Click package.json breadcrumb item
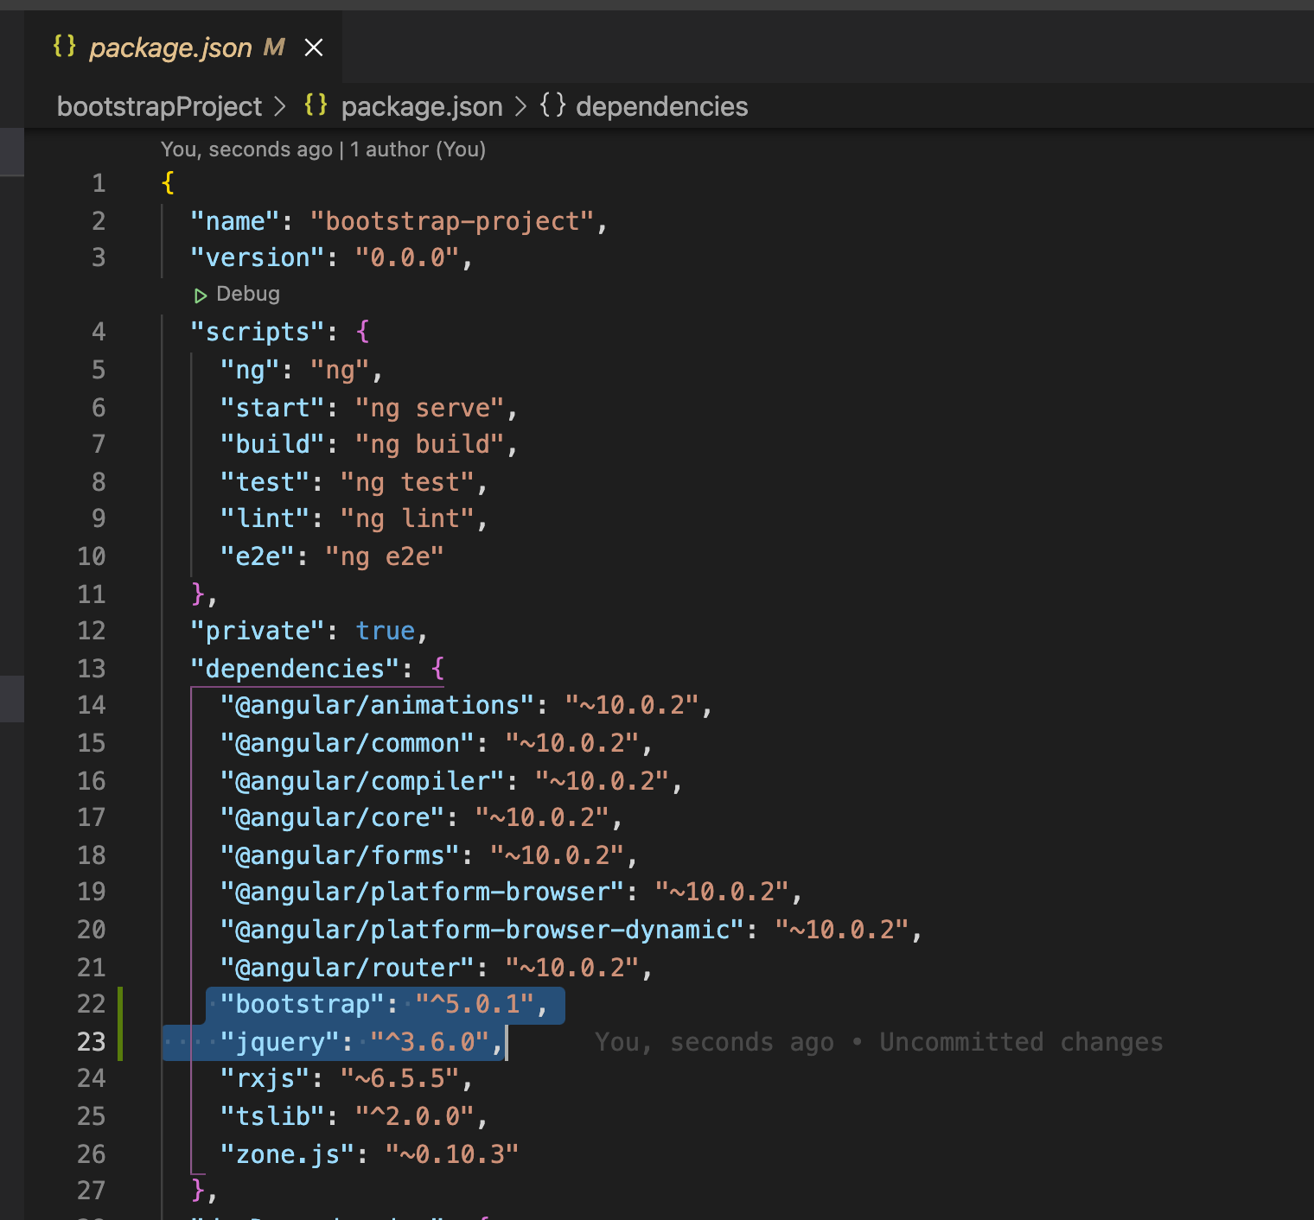 point(421,106)
